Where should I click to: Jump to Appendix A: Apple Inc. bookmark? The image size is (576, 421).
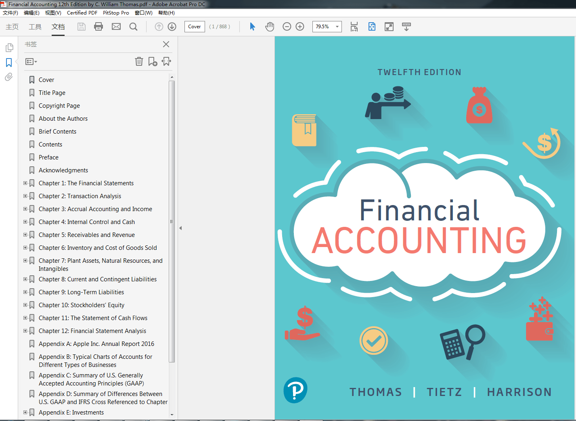(x=96, y=344)
